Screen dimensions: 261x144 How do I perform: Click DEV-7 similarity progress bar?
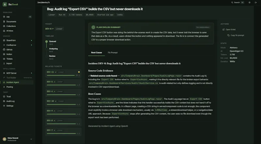coord(61,134)
